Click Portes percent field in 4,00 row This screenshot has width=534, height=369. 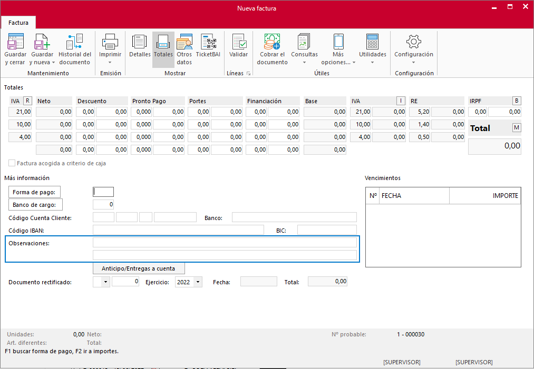click(199, 137)
